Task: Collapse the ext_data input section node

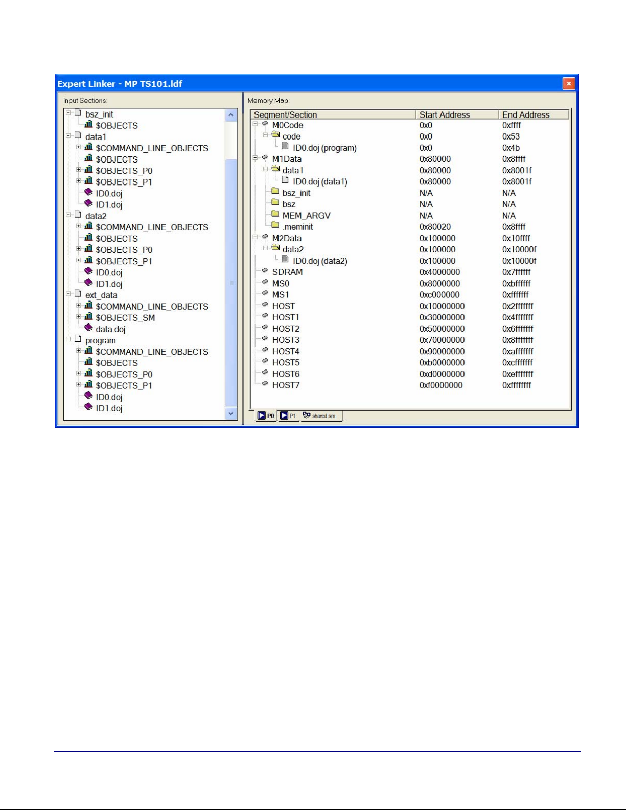Action: pos(68,294)
